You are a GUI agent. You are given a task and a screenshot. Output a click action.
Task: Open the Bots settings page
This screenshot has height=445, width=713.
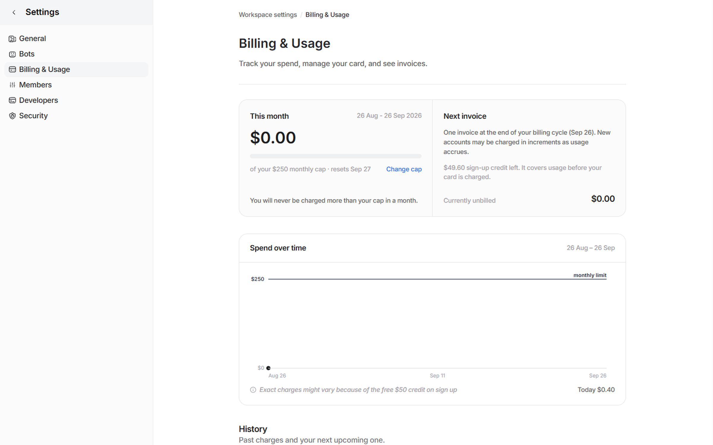[x=27, y=54]
